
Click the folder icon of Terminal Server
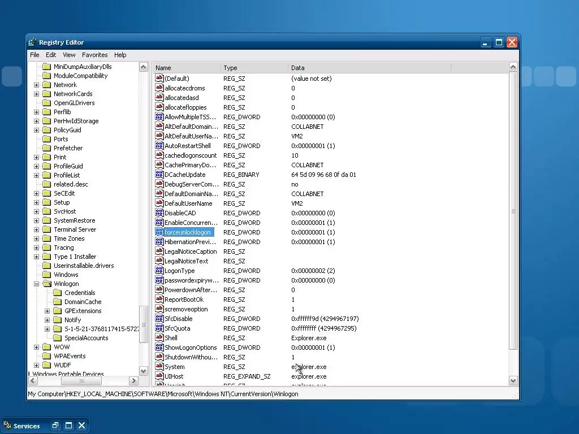(x=46, y=229)
